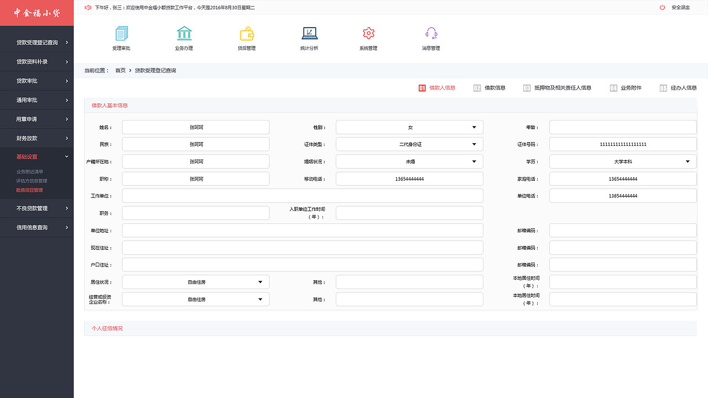The image size is (708, 398).
Task: Click the 姓名 input field
Action: point(196,127)
